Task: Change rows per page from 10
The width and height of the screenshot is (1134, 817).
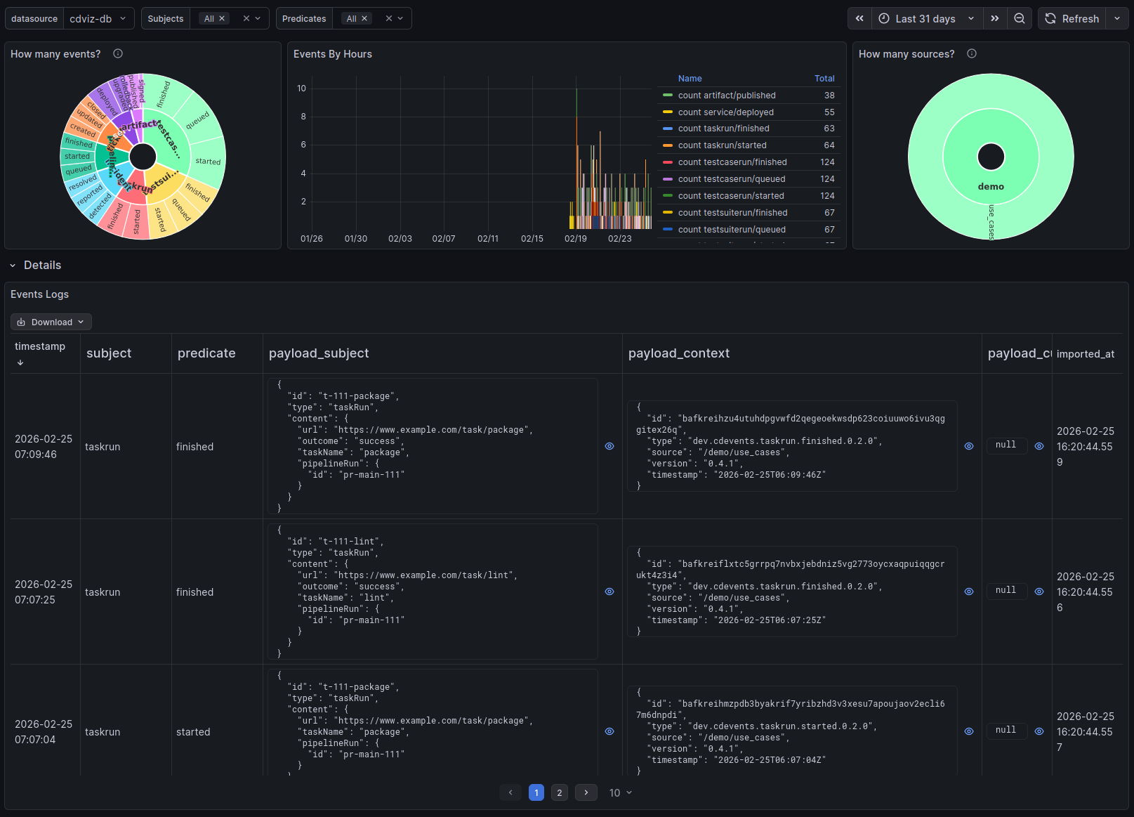Action: tap(621, 792)
